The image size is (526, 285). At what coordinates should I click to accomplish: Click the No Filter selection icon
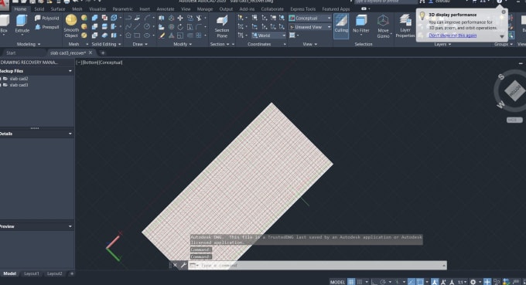(x=361, y=24)
